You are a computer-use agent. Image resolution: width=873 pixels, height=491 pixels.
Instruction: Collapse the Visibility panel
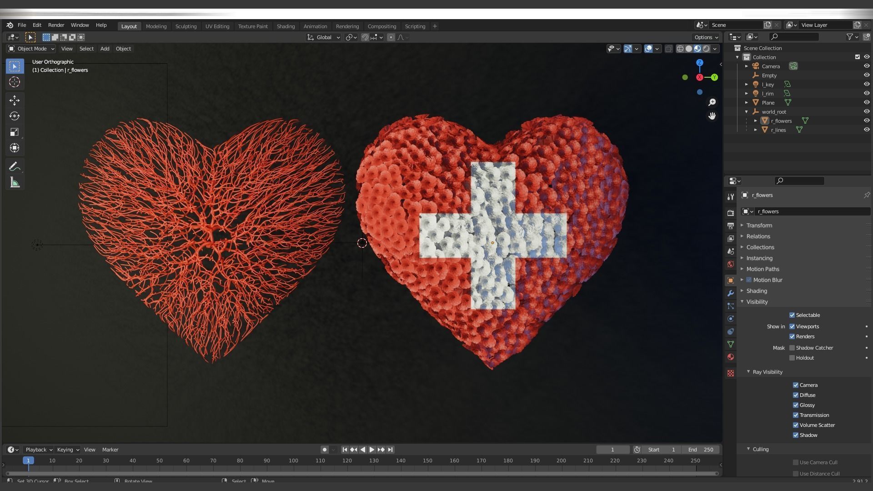(757, 302)
